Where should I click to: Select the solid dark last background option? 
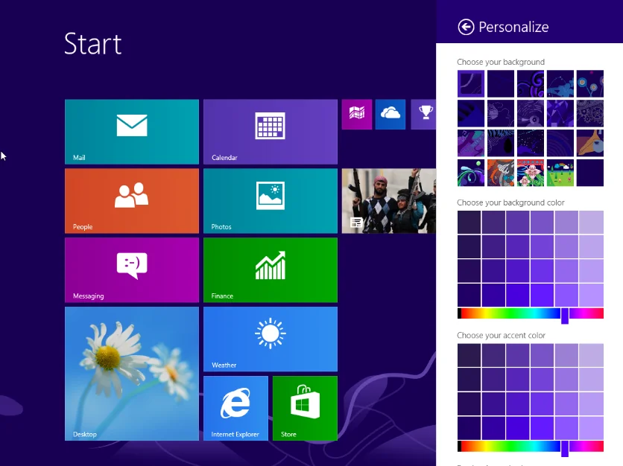590,173
